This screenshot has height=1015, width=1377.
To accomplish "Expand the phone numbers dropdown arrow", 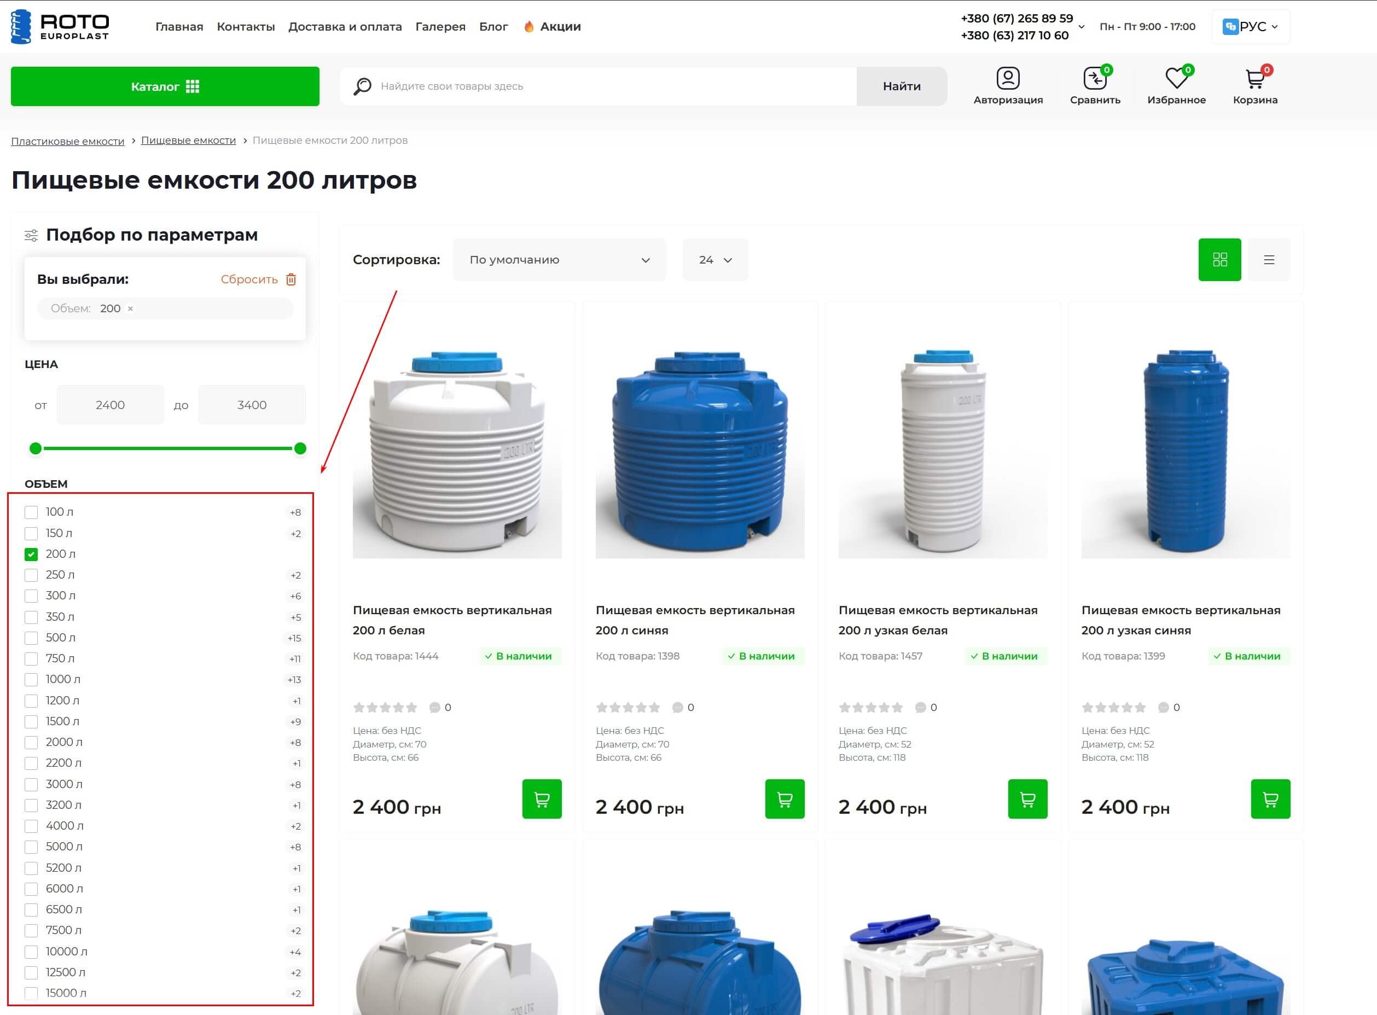I will pyautogui.click(x=1082, y=27).
